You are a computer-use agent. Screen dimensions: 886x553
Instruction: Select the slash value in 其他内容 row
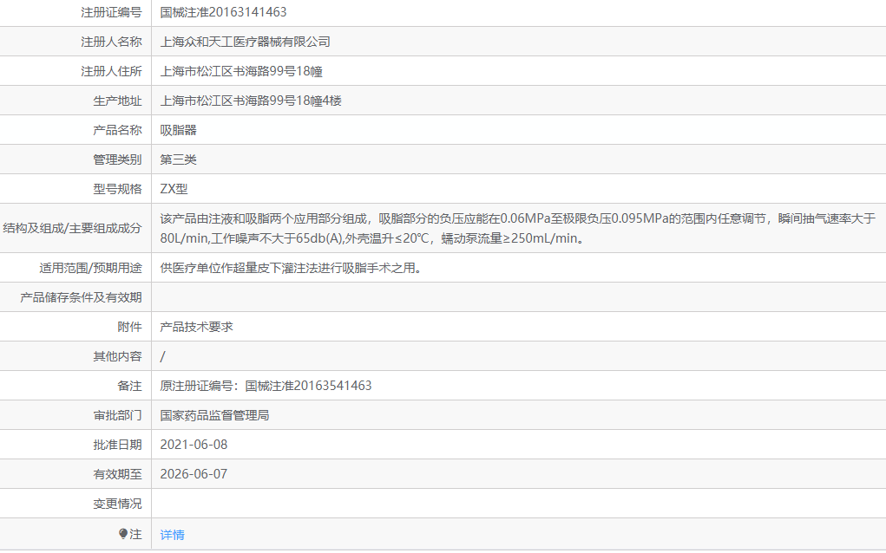163,356
